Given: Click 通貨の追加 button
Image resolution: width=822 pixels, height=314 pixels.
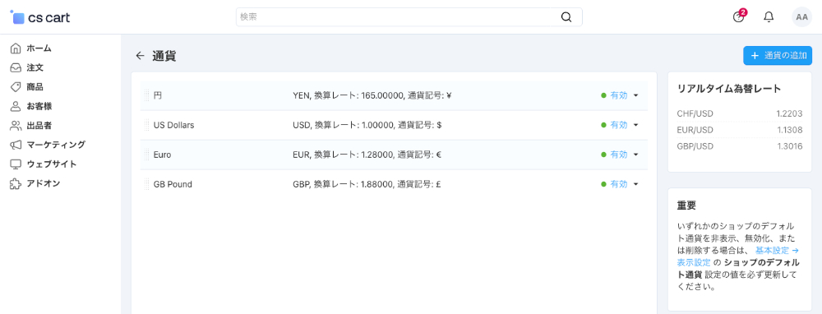Looking at the screenshot, I should (778, 56).
